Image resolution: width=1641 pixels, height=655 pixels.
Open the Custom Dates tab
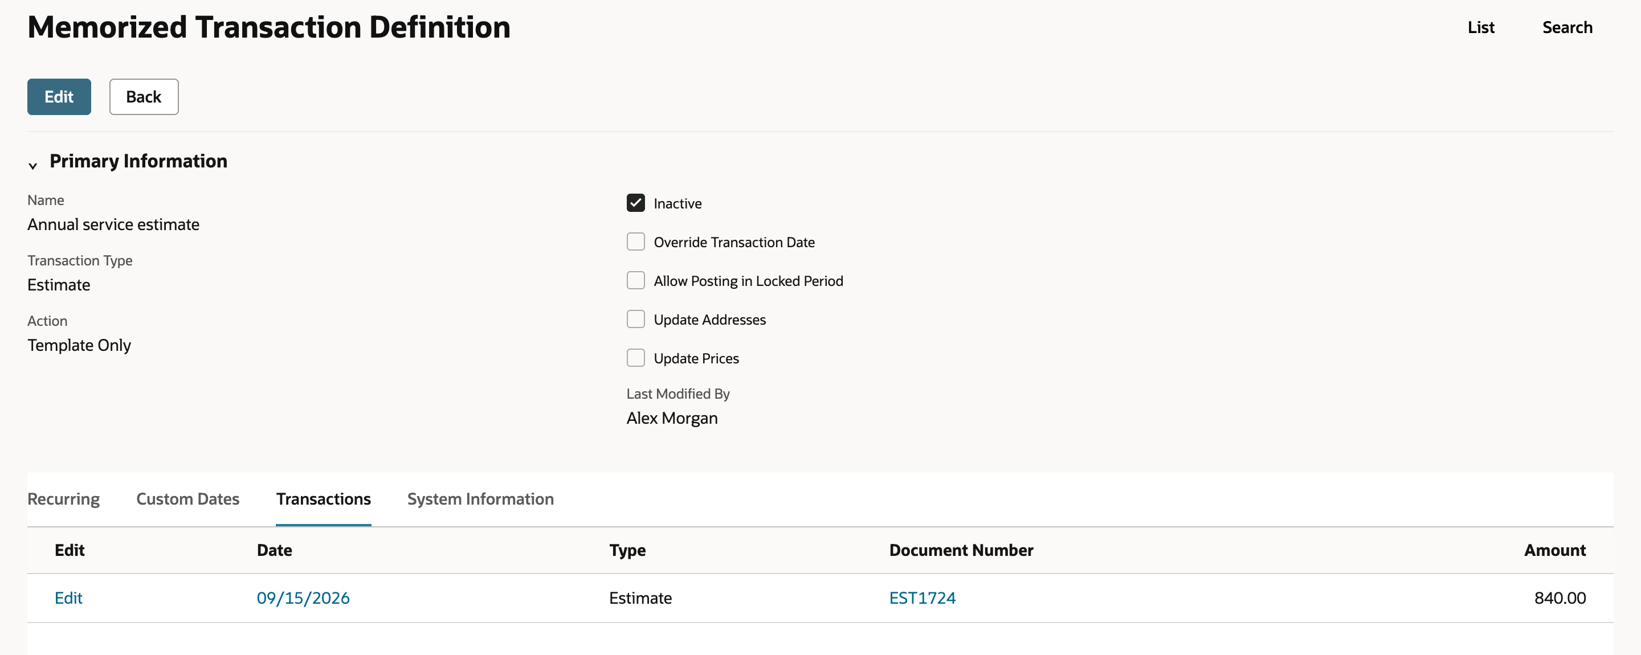[188, 499]
